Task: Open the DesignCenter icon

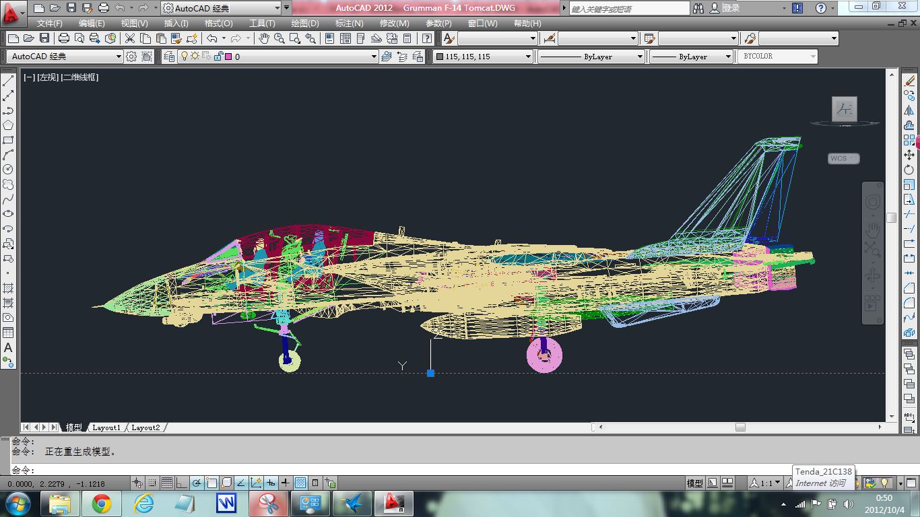Action: 345,38
